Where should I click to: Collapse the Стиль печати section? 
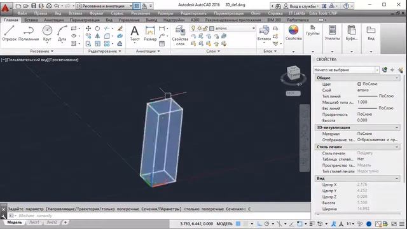[397, 147]
